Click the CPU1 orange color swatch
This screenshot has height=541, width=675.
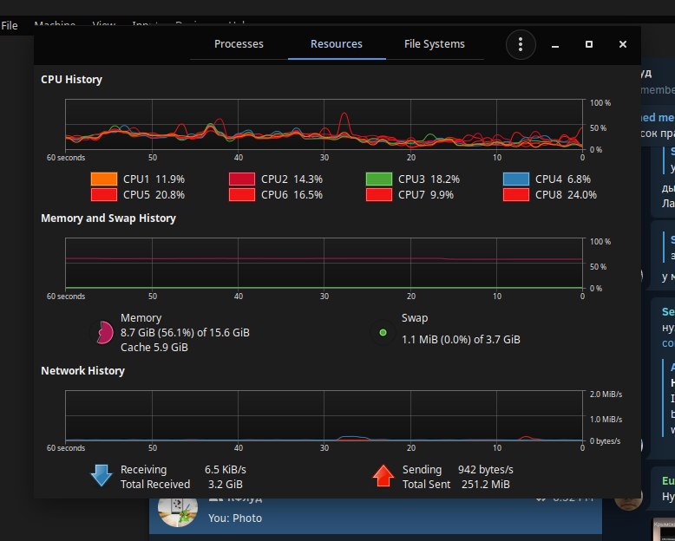point(104,179)
